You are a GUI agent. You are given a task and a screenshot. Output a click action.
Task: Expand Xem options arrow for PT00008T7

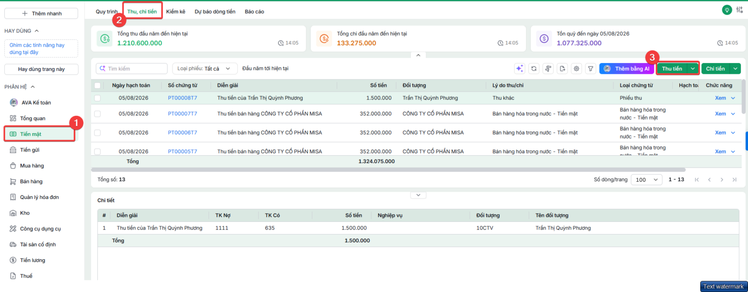point(733,98)
